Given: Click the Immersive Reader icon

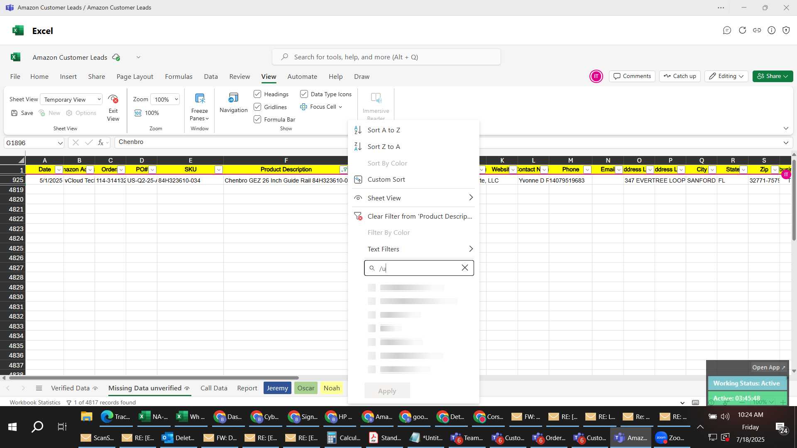Looking at the screenshot, I should point(376,98).
